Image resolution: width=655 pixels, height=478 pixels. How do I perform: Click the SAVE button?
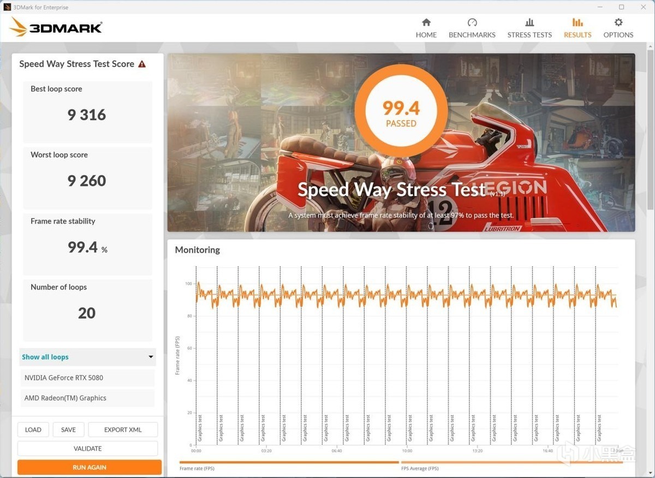click(68, 429)
